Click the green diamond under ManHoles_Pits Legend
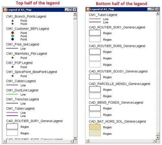Viewport: 162px width, 145px height. click(13, 58)
